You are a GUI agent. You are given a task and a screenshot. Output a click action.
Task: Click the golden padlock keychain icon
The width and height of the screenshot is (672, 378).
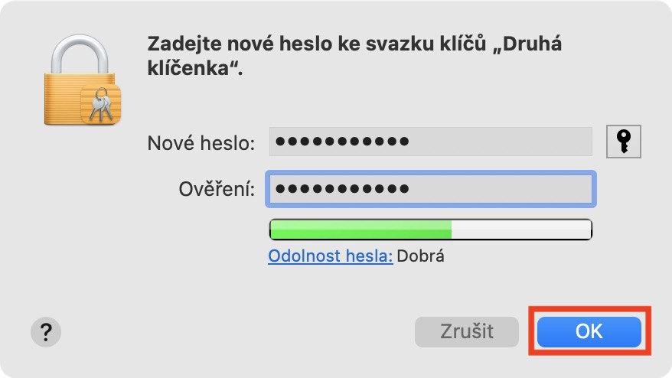(80, 81)
